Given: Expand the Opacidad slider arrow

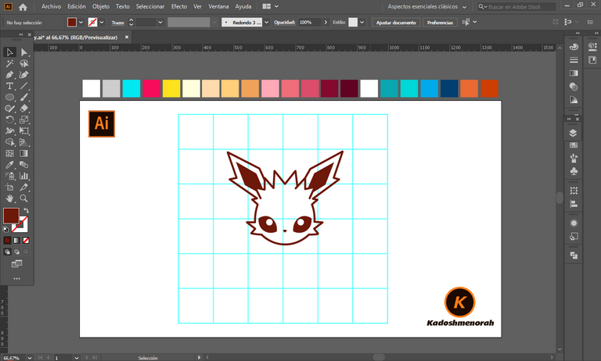Looking at the screenshot, I should [326, 22].
